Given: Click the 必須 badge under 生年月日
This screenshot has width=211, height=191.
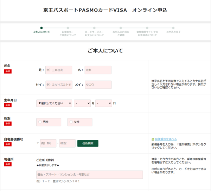Looking at the screenshot, I should point(8,105).
